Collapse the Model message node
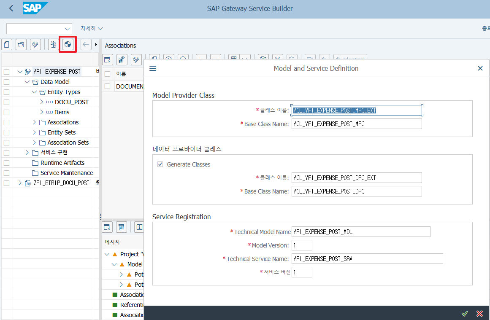This screenshot has height=320, width=490. [114, 264]
